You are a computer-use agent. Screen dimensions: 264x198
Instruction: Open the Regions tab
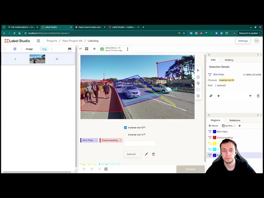coord(215,120)
